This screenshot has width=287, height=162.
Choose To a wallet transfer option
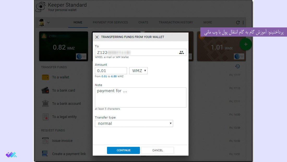61,77
